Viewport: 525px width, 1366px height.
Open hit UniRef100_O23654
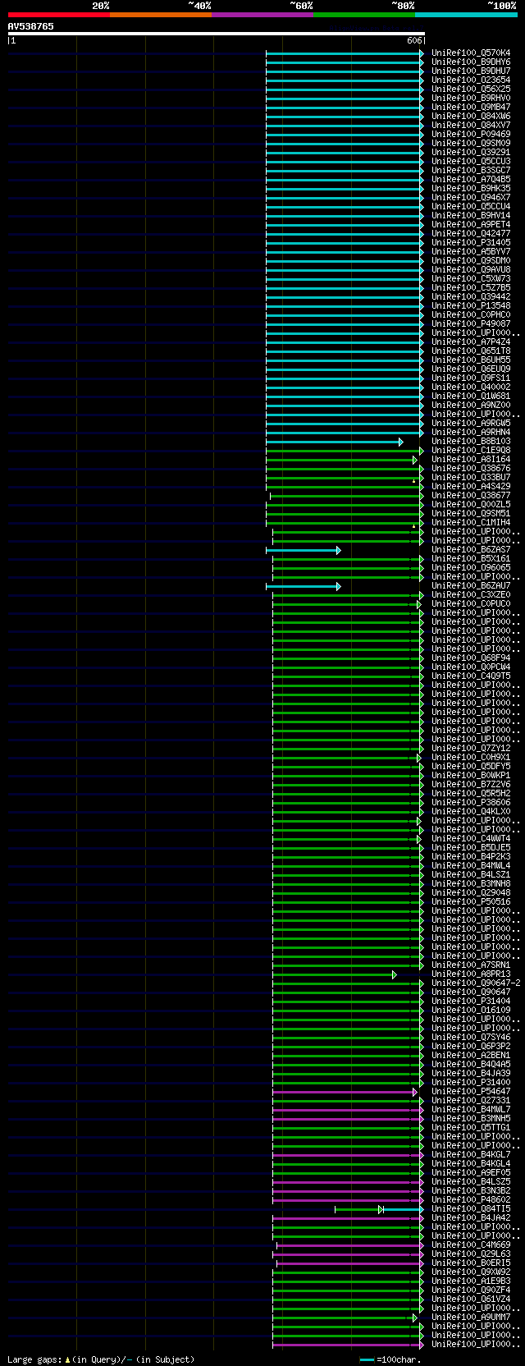pos(471,80)
